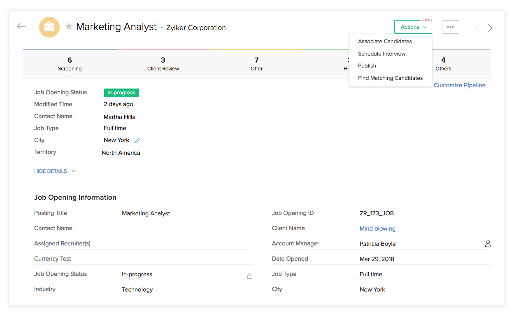
Task: Choose Schedule Interview menu option
Action: [381, 54]
